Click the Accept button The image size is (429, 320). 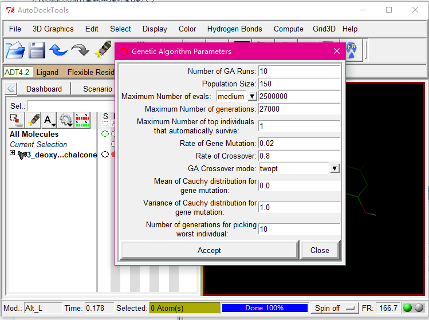coord(209,250)
